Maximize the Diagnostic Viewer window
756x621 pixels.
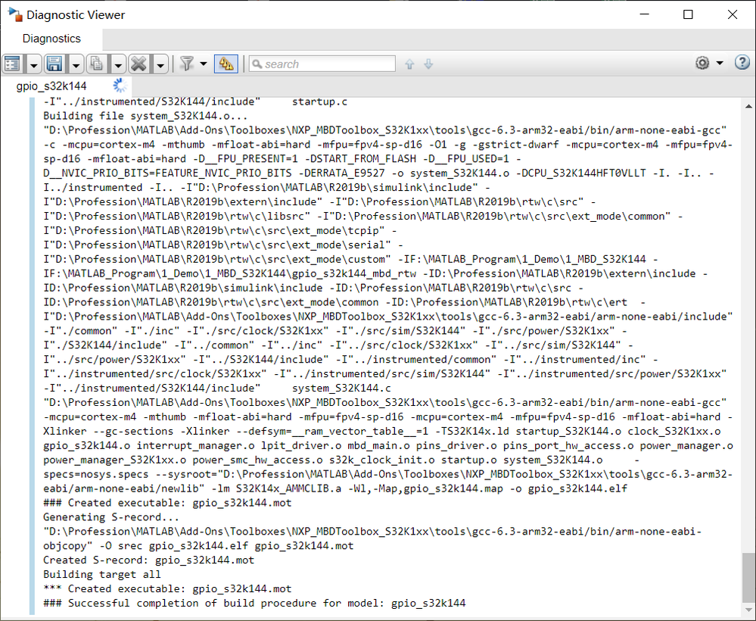(x=688, y=14)
